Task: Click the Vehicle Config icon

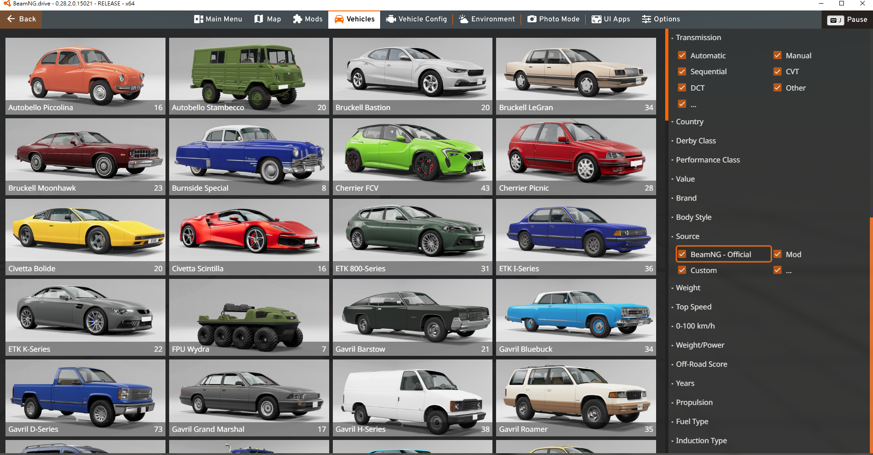Action: pyautogui.click(x=391, y=19)
